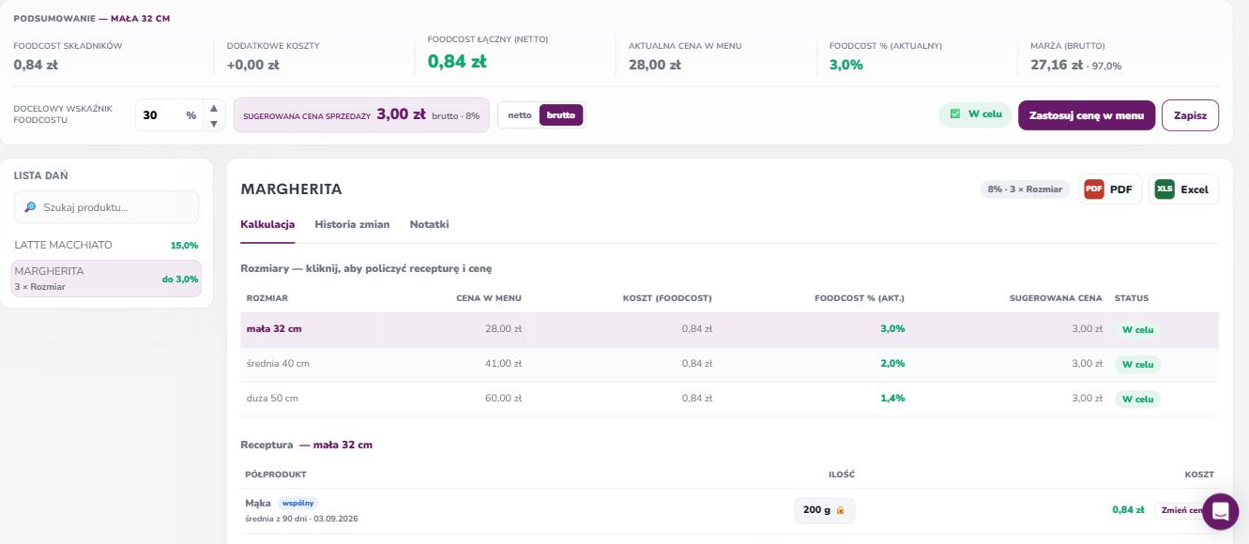
Task: Click the 60,00 zł menu price cell
Action: pyautogui.click(x=503, y=399)
